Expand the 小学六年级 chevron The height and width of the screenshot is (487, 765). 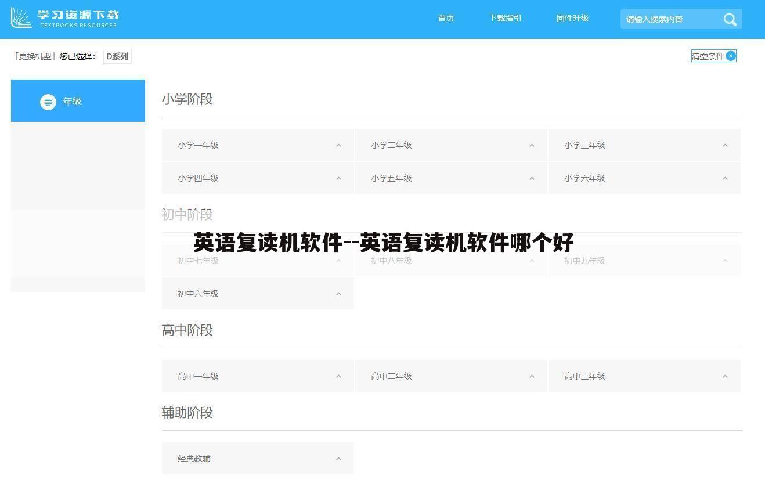(725, 178)
